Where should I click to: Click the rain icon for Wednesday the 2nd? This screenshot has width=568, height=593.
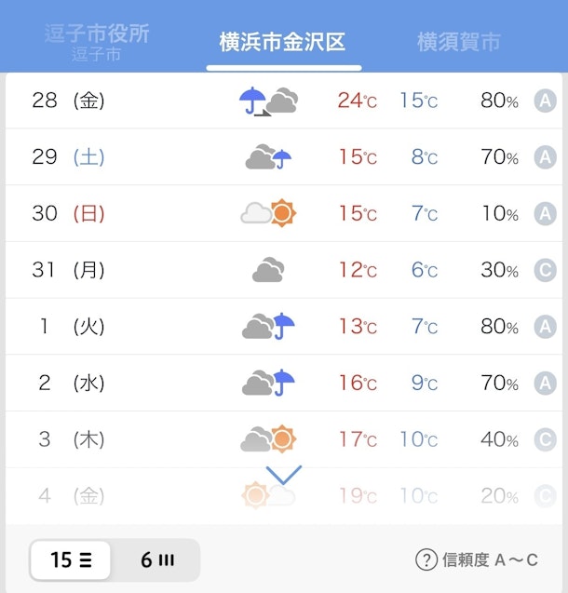pos(268,383)
